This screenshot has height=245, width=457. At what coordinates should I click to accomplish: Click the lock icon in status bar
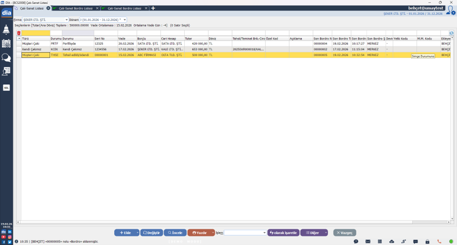(x=428, y=241)
